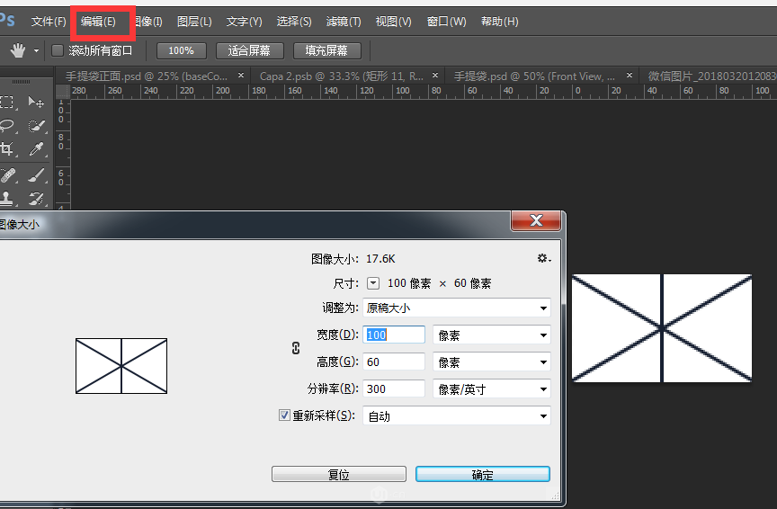Switch to the 手提袋.psd document tab

point(534,76)
